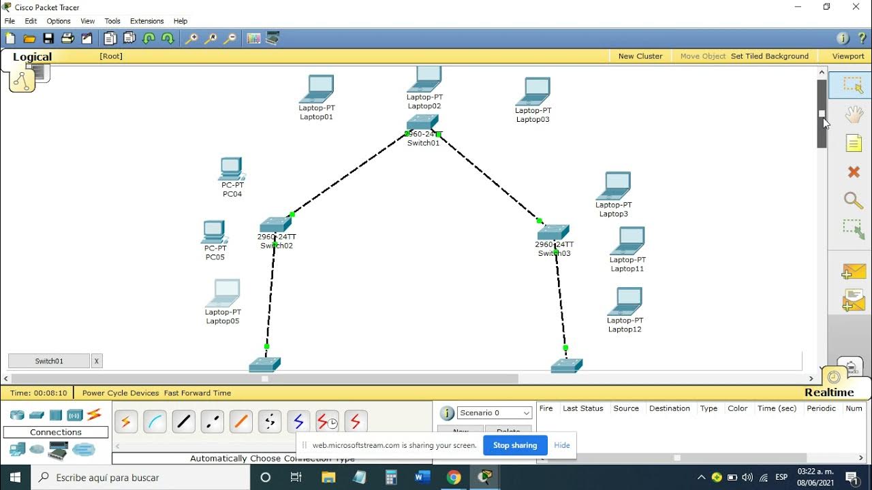The height and width of the screenshot is (490, 872).
Task: Click New Cluster button
Action: (640, 56)
